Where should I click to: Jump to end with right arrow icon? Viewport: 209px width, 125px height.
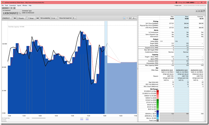(37, 18)
